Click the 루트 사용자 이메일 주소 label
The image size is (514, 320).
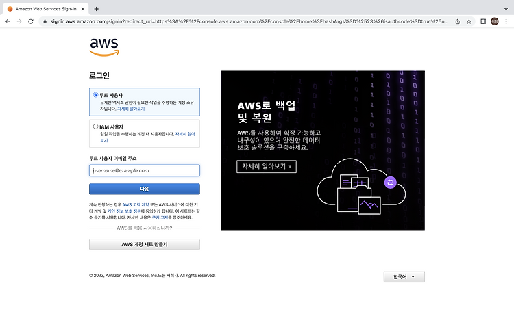pyautogui.click(x=113, y=158)
